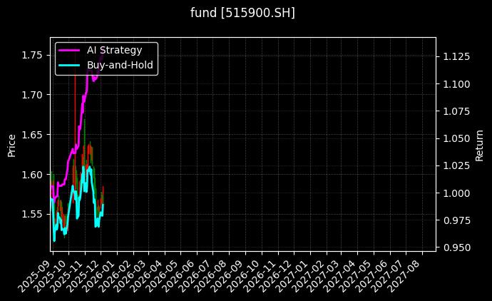Click the 1.65 price tick label

[x=31, y=135]
